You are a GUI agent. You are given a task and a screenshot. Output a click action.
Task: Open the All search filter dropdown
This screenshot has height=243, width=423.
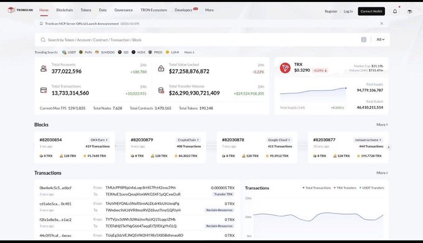[380, 39]
